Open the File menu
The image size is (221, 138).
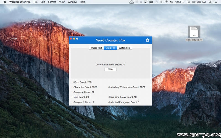tap(36, 2)
